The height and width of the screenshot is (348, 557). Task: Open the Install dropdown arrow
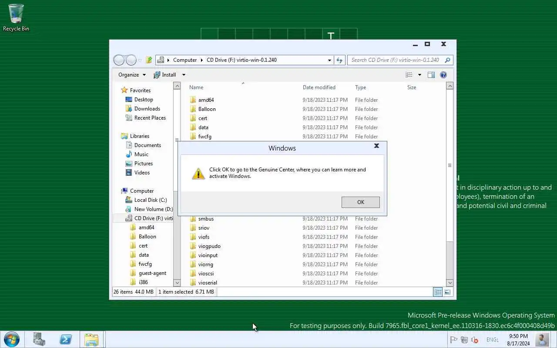pos(184,75)
